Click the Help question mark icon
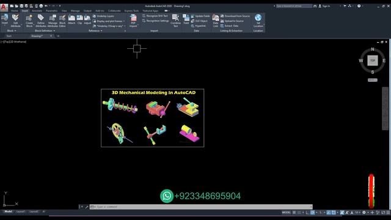Screen dimensions: 391x220 (359, 6)
